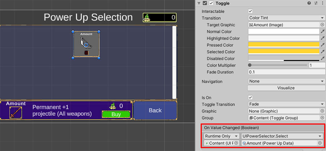Click the Group Content (Toggle Group) field
This screenshot has width=326, height=151.
(x=284, y=118)
